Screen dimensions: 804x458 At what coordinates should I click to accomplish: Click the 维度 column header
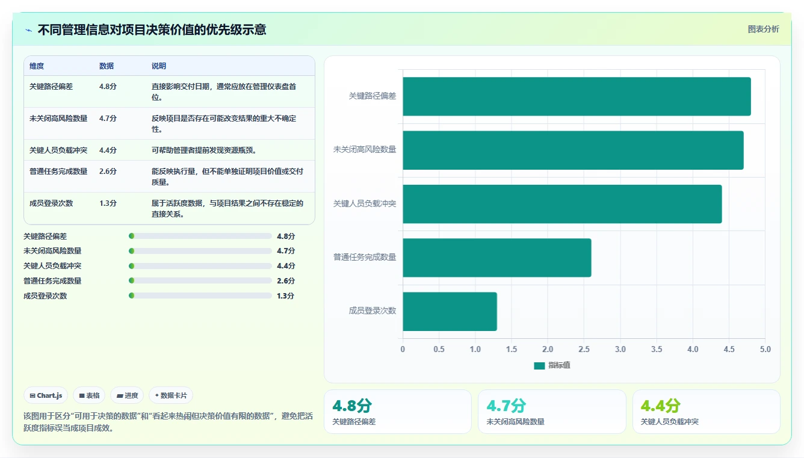(37, 66)
